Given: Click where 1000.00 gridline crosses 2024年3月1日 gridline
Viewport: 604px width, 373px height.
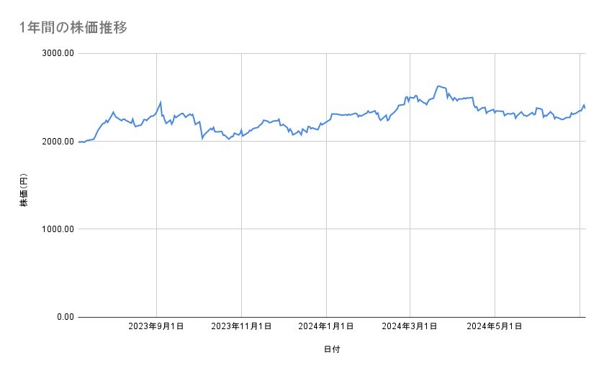Looking at the screenshot, I should (410, 229).
